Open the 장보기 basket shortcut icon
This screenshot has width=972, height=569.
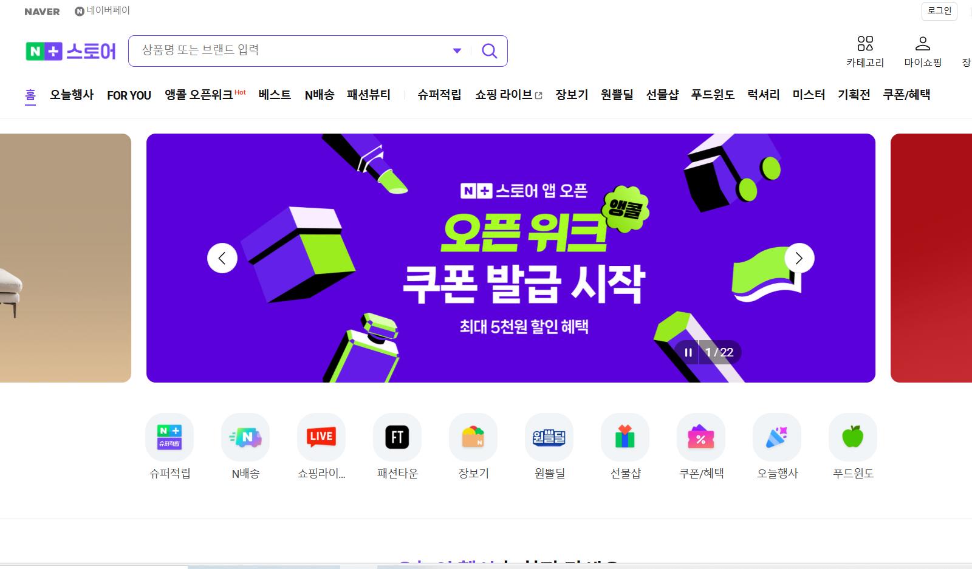[x=473, y=437]
